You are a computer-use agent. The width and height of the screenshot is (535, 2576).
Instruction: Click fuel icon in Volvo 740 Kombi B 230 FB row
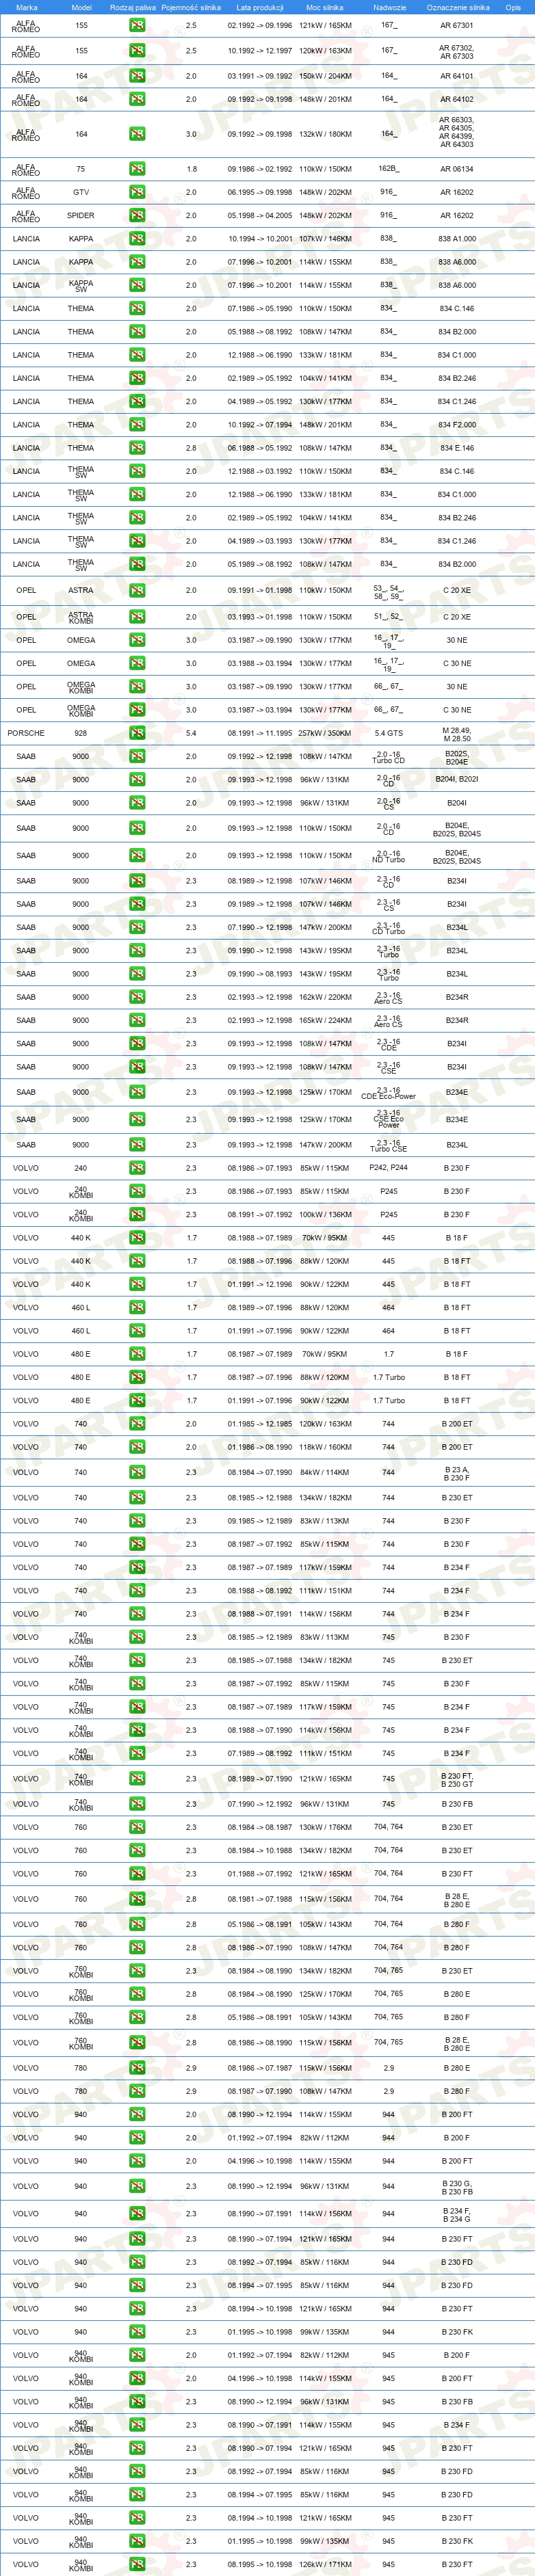(137, 1804)
